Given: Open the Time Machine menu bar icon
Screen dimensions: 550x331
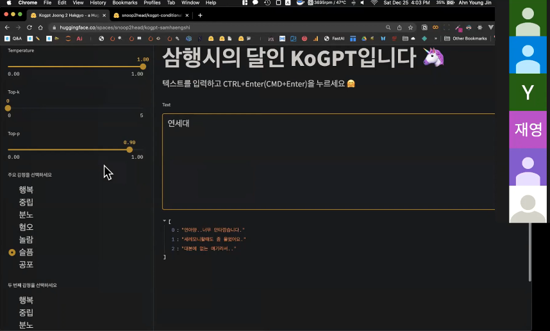Looking at the screenshot, I should pos(267,3).
